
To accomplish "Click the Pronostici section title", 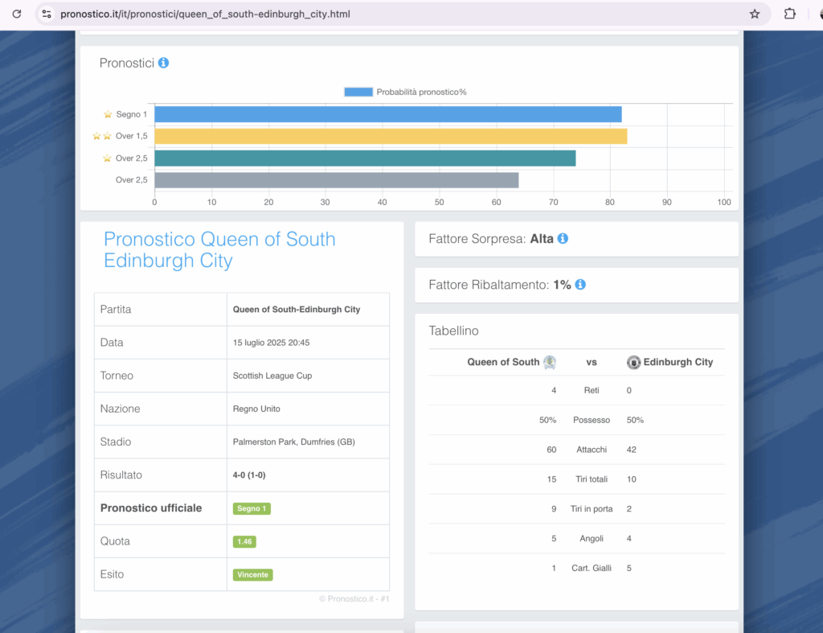I will [x=126, y=63].
